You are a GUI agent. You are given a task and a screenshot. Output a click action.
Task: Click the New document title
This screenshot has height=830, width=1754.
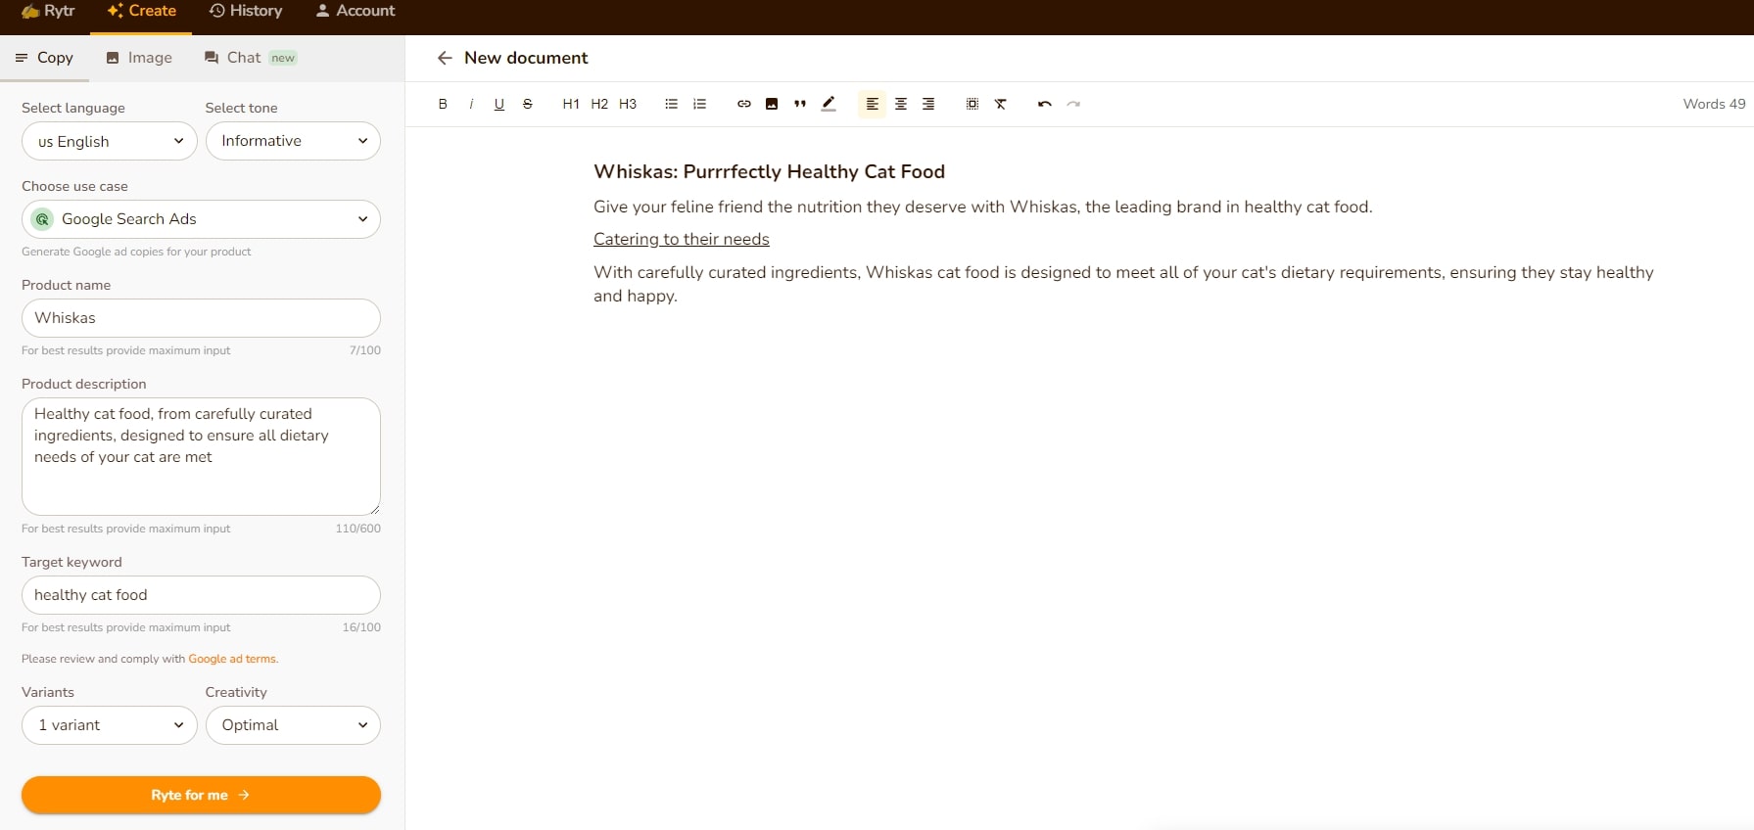[526, 58]
